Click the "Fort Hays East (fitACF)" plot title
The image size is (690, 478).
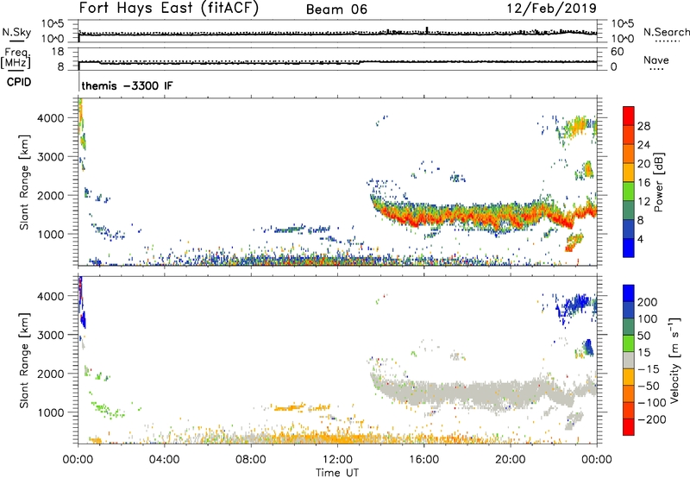click(168, 8)
